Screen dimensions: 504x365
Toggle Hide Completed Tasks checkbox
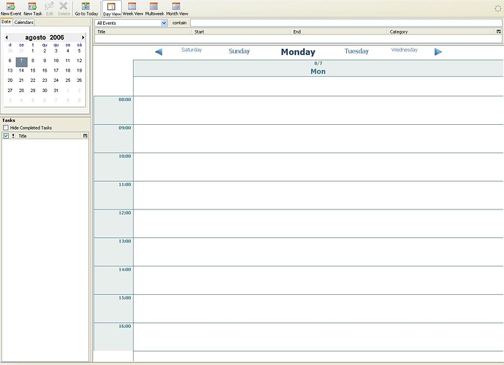[x=5, y=128]
